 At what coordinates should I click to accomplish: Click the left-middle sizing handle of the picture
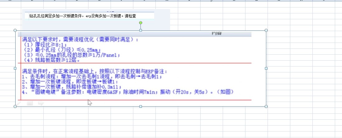tap(15, 68)
